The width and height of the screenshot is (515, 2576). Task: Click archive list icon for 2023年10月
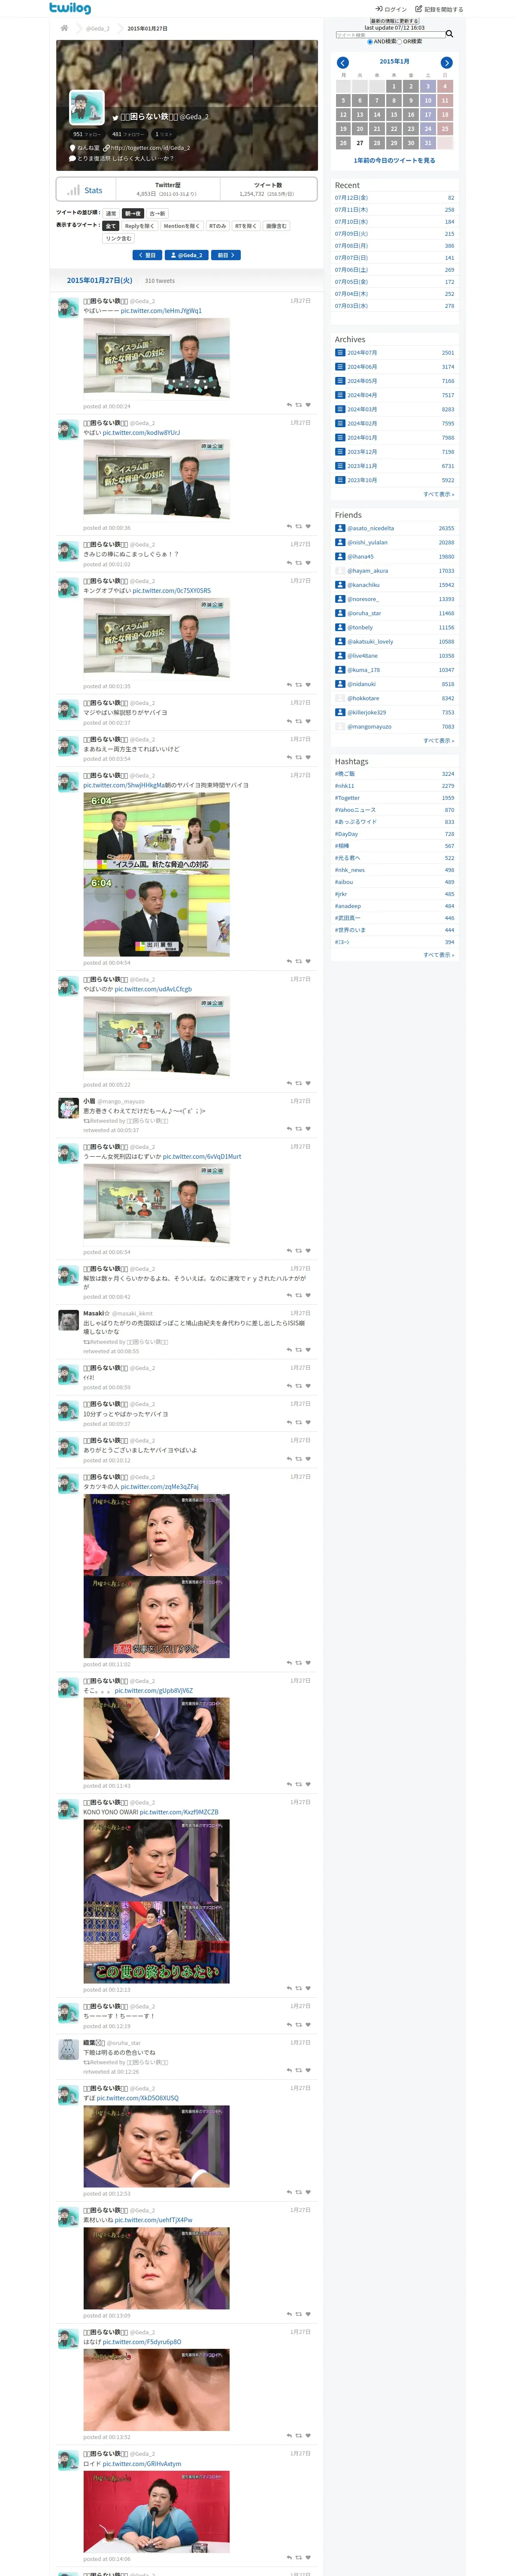[340, 480]
